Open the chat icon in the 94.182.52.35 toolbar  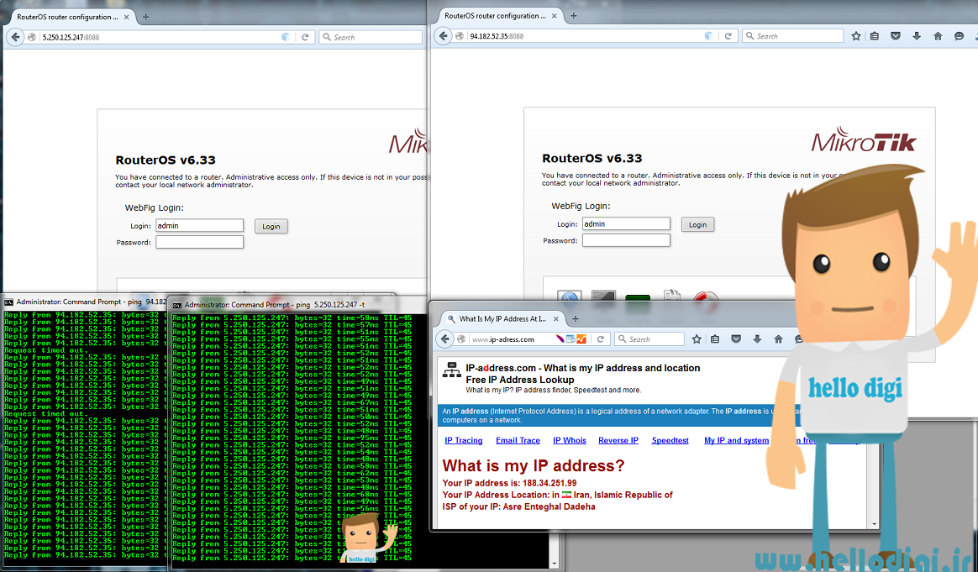click(x=960, y=36)
